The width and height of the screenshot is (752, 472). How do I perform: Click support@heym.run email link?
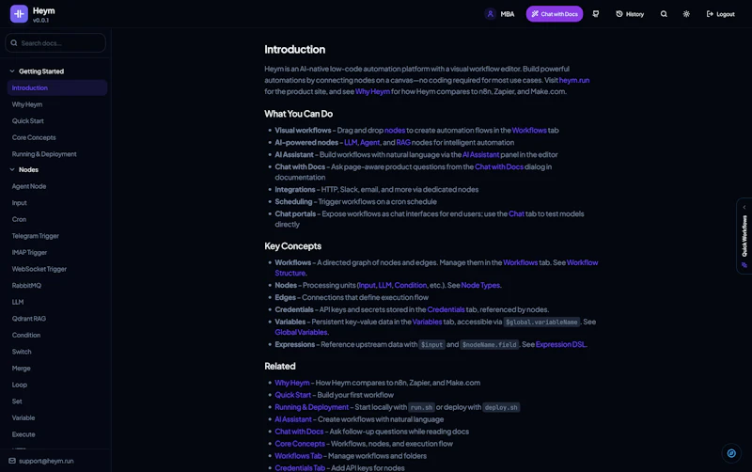coord(46,461)
